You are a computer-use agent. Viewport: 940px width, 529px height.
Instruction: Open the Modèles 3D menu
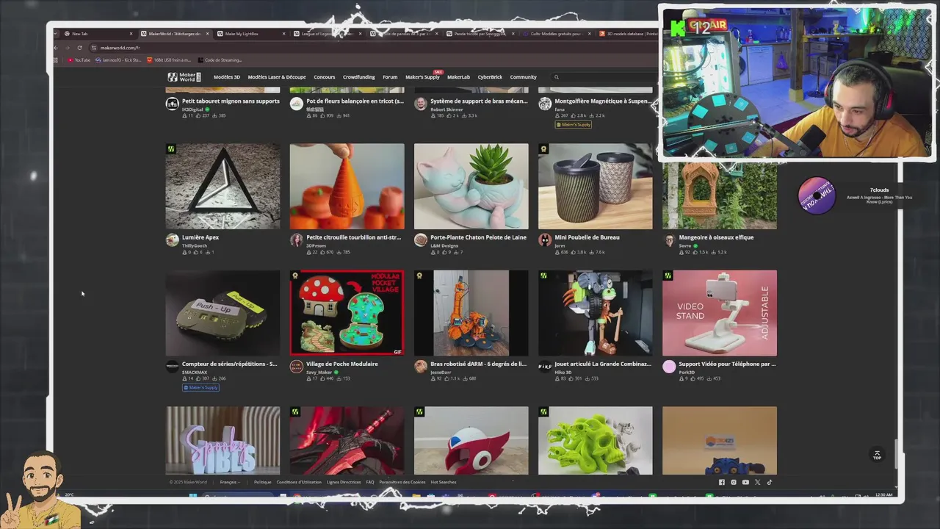click(x=227, y=77)
